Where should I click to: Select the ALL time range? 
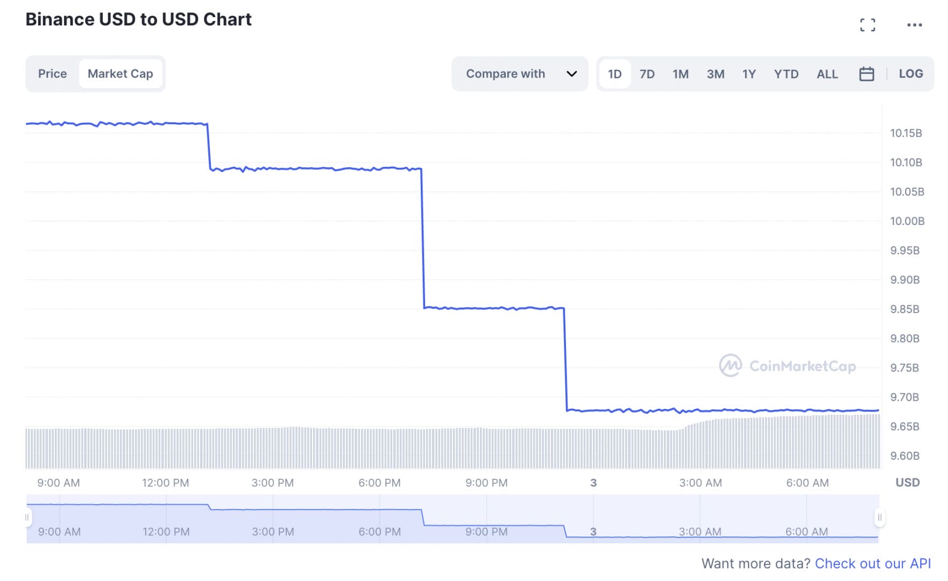coord(827,74)
